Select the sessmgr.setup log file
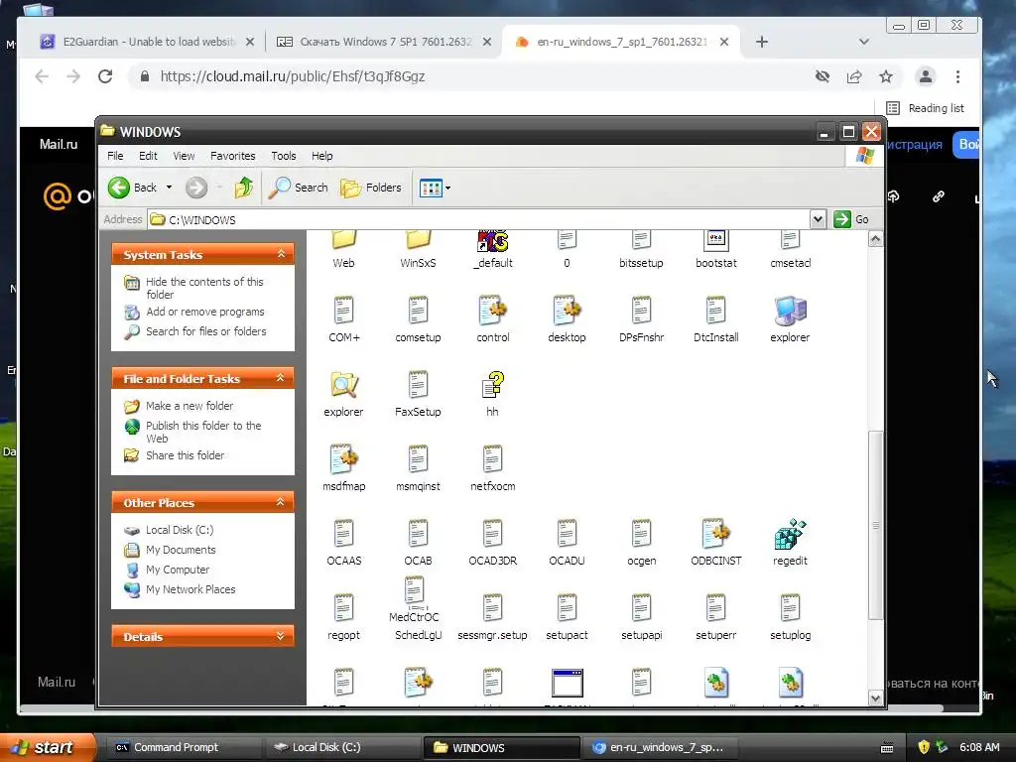 [492, 608]
